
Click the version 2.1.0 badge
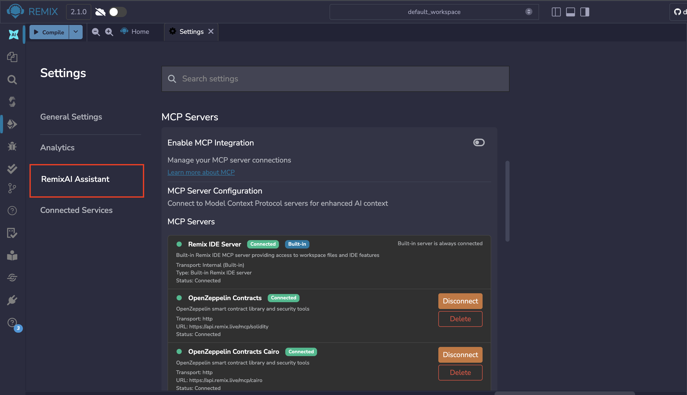point(79,12)
